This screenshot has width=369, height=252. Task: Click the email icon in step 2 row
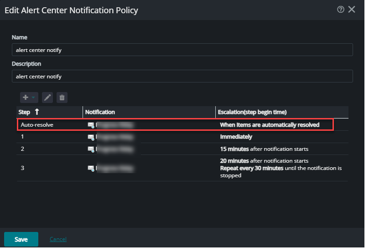pyautogui.click(x=91, y=149)
